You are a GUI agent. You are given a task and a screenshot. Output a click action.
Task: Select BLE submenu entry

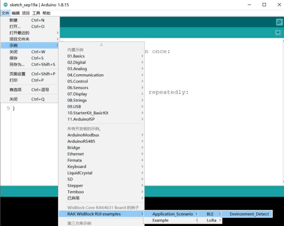pos(210,214)
